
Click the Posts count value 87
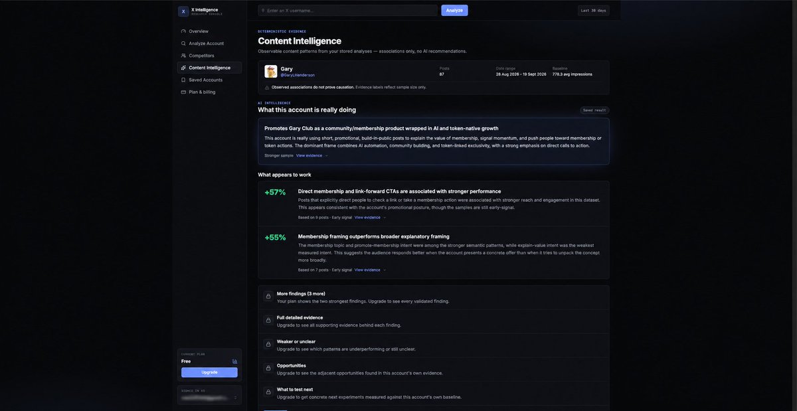(442, 74)
